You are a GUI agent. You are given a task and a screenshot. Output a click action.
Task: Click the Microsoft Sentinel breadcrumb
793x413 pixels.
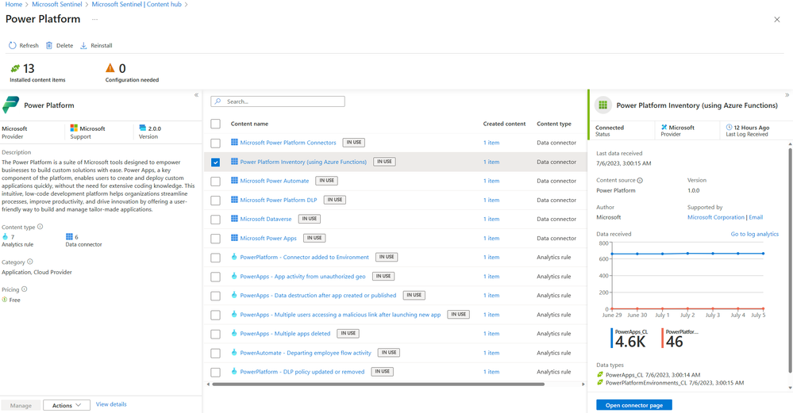pos(56,4)
